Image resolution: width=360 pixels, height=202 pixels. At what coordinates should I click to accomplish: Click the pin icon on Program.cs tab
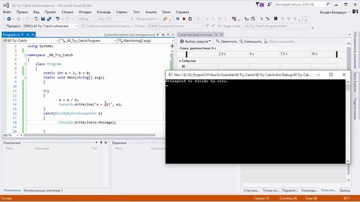[x=28, y=35]
